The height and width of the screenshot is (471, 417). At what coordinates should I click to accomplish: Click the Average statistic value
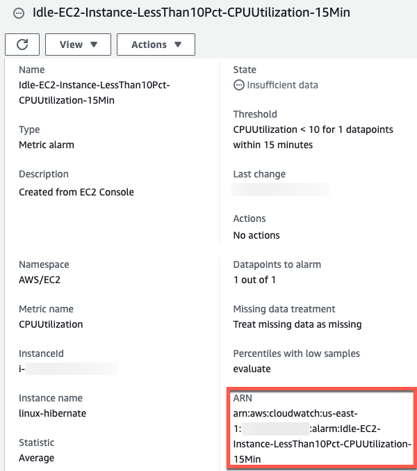coord(36,458)
